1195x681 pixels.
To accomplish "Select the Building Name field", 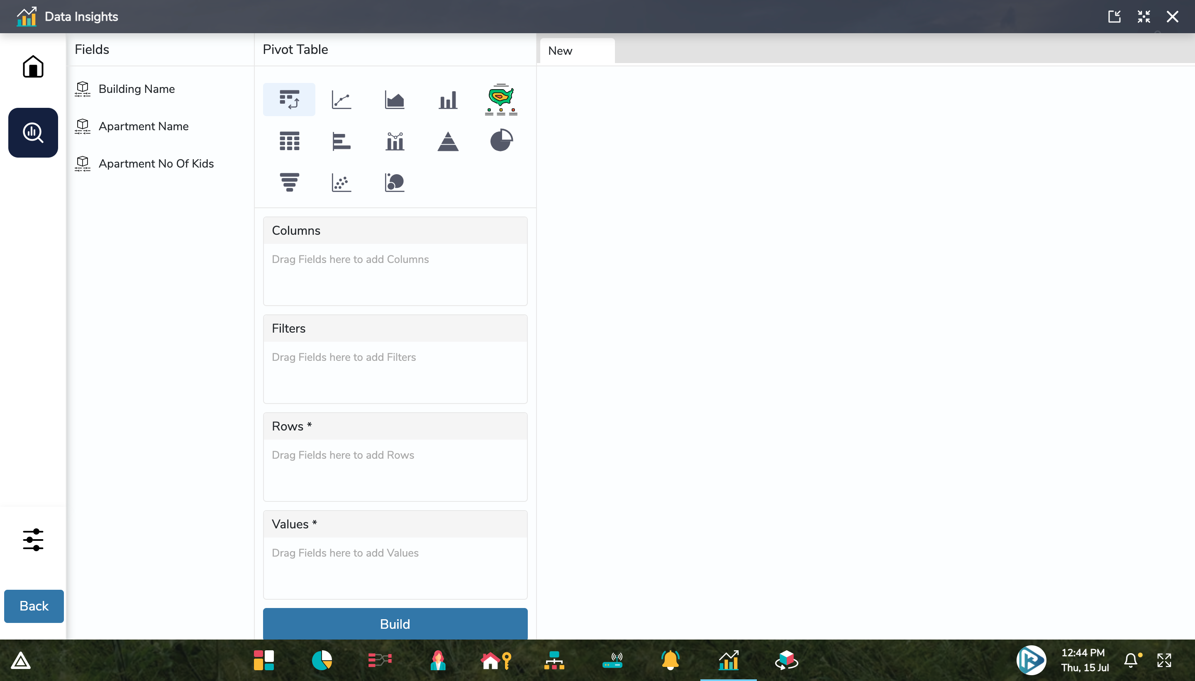I will (136, 89).
